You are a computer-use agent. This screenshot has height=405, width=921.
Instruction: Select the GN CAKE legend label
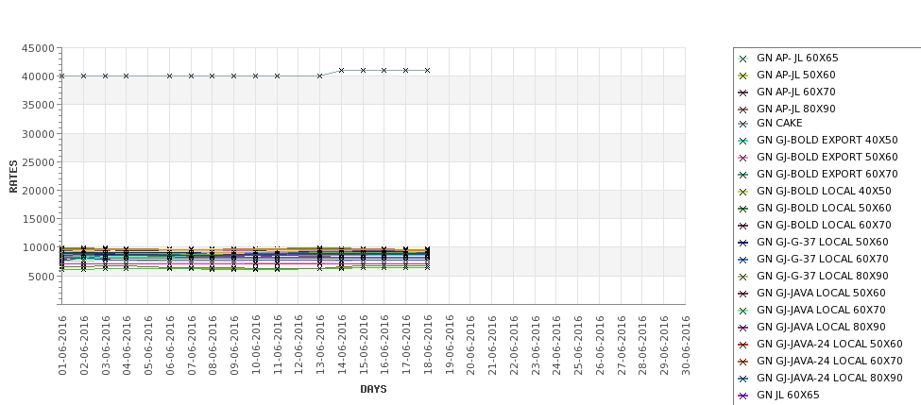[x=779, y=124]
